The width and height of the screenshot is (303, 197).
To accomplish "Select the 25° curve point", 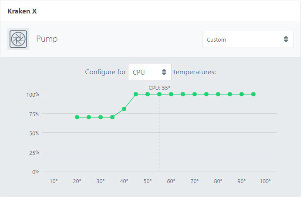I will click(89, 117).
